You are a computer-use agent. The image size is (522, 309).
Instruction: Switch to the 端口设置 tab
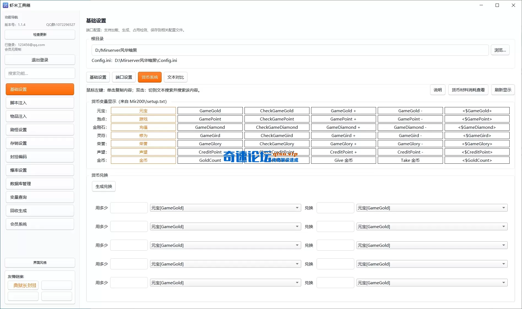click(x=124, y=77)
